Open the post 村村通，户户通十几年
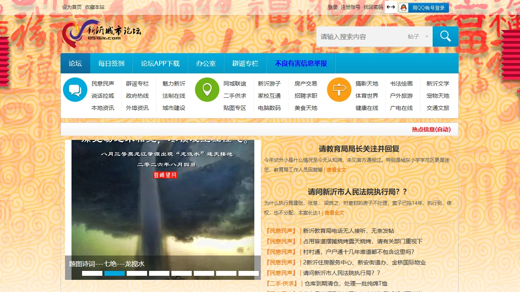 coord(359,252)
